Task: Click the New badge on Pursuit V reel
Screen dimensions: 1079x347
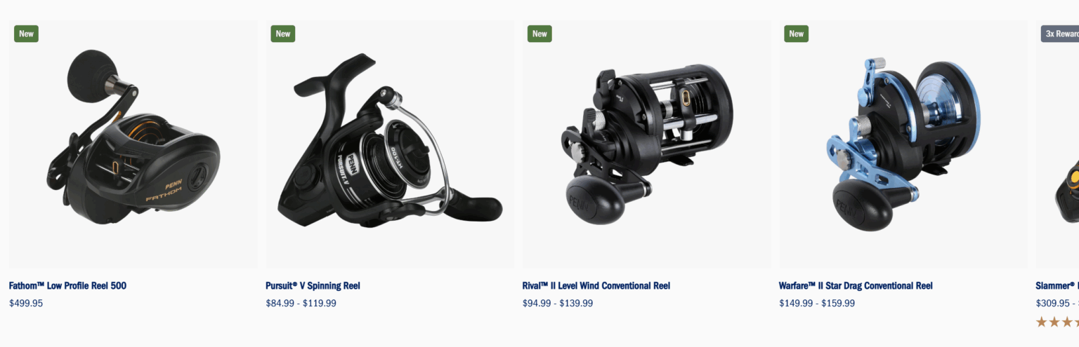Action: 283,34
